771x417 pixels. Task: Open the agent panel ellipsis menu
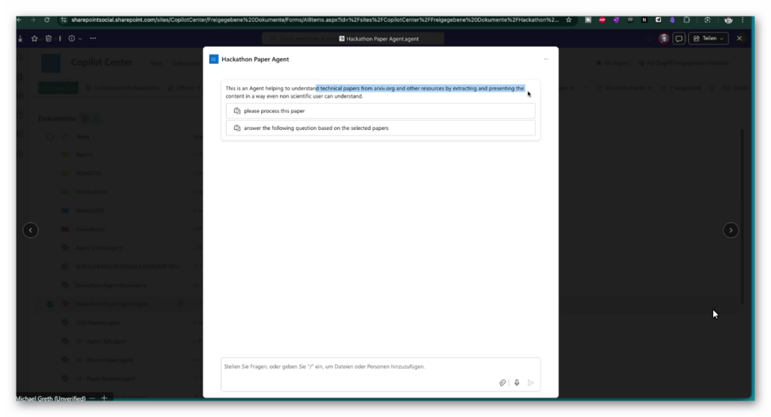pyautogui.click(x=546, y=59)
